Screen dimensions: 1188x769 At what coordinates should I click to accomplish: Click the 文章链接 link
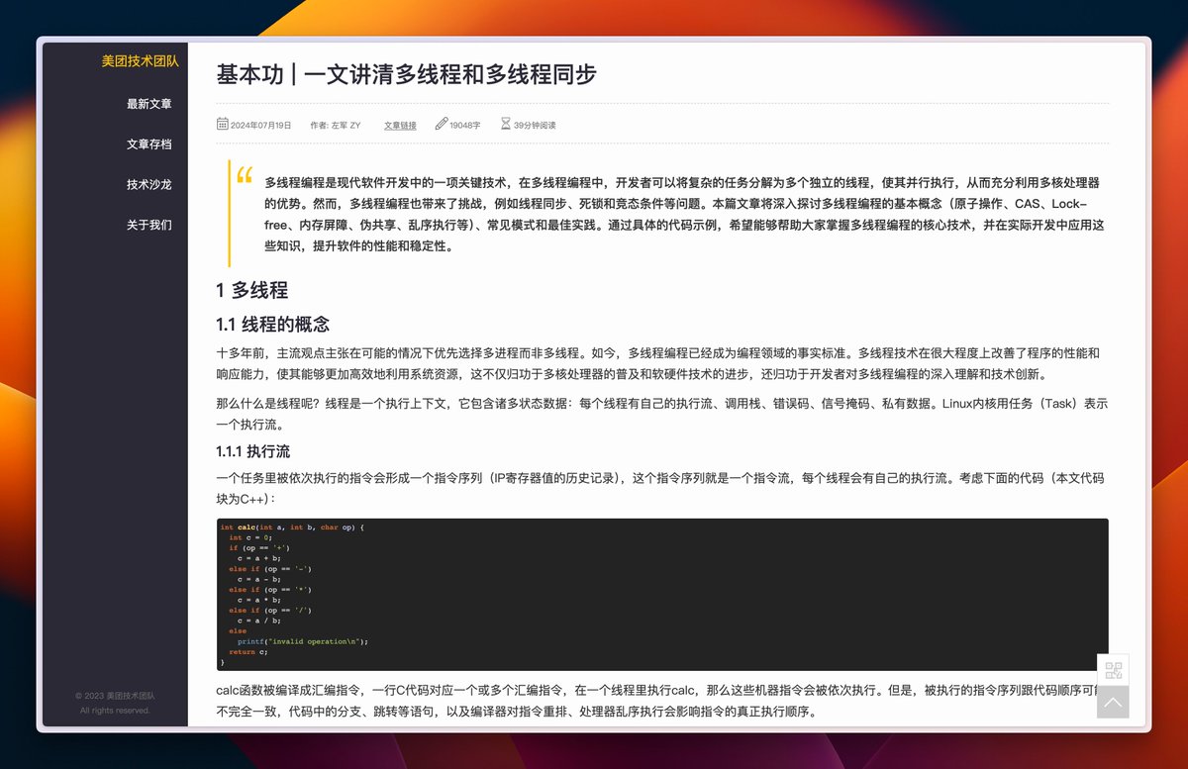click(400, 126)
